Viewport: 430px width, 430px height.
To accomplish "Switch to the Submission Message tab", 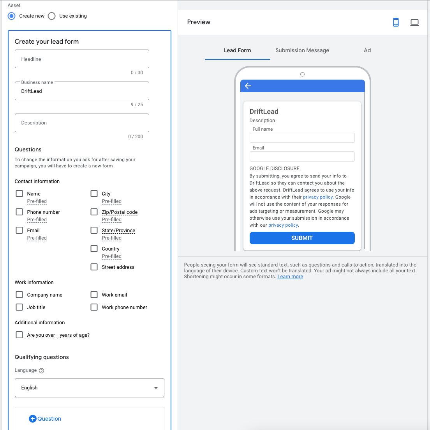I will tap(302, 50).
